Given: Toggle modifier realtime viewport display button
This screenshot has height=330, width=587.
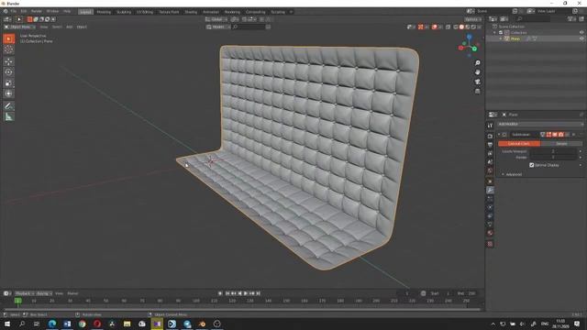Looking at the screenshot, I should (x=555, y=135).
